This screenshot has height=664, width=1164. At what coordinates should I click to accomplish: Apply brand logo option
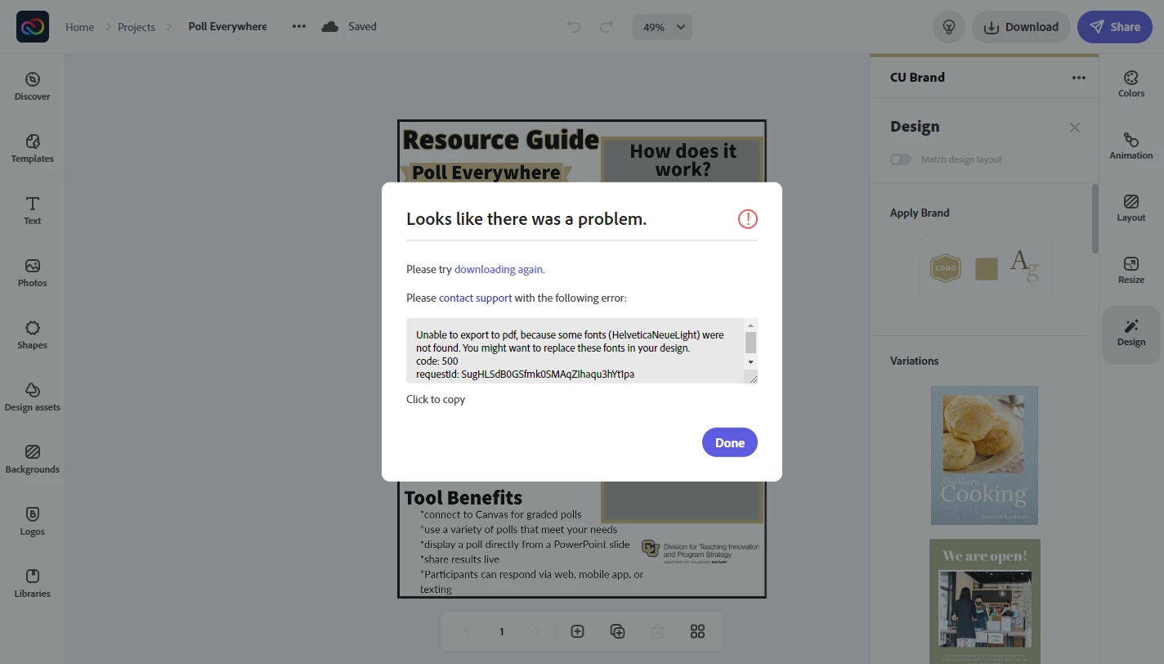pos(946,268)
